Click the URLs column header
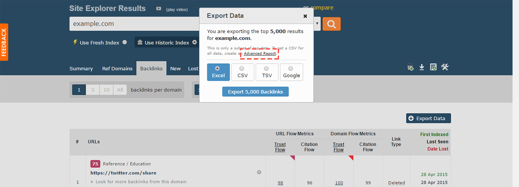The width and height of the screenshot is (519, 187). 94,142
